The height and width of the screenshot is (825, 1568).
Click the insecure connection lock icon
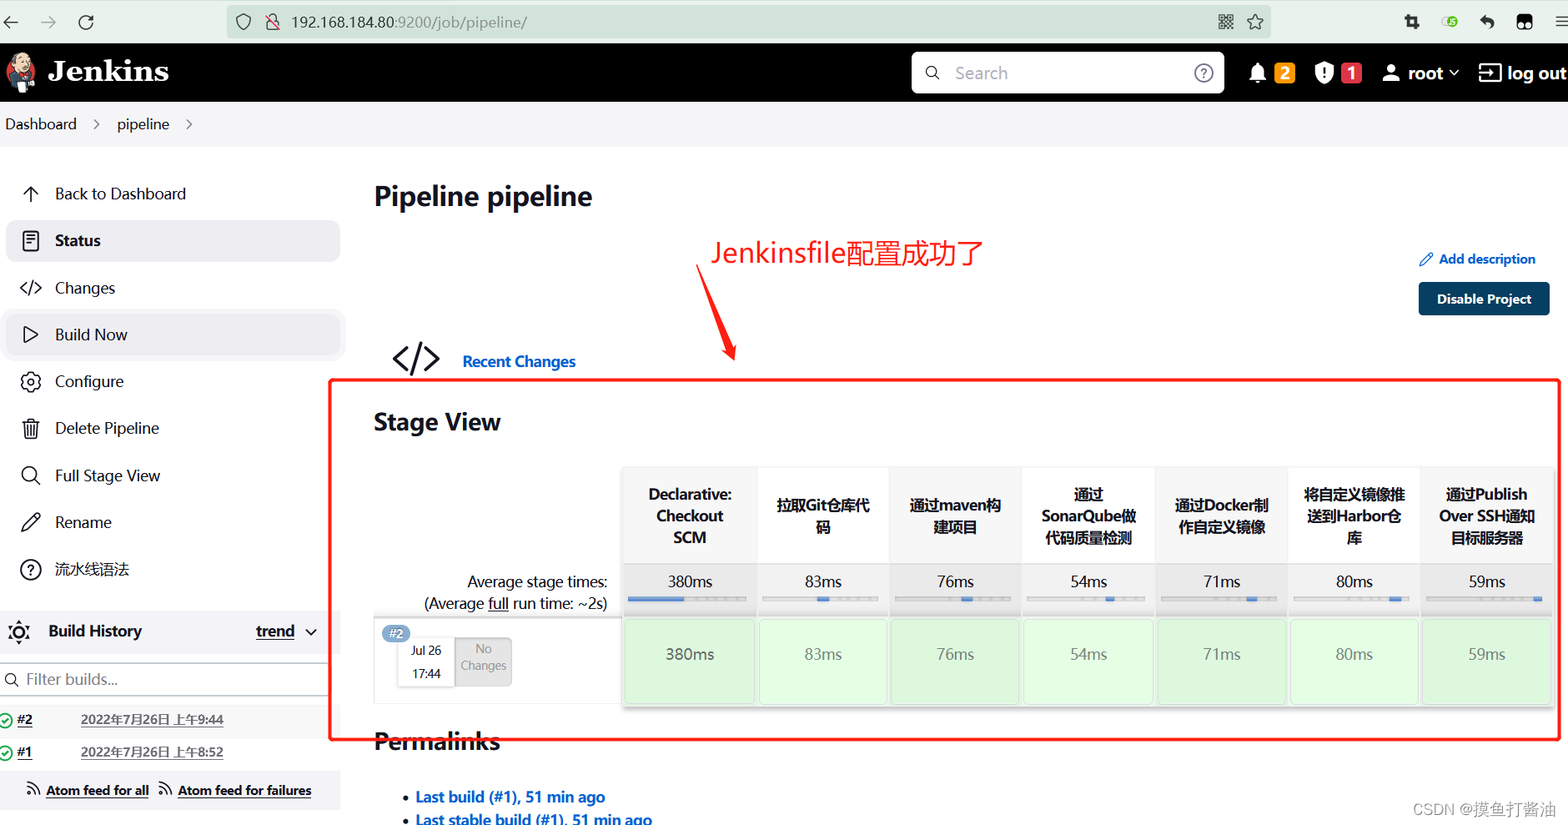[273, 22]
